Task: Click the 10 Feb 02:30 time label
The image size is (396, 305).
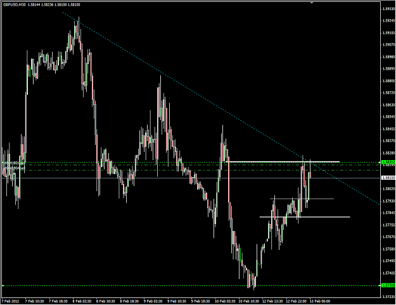Action: [225, 301]
